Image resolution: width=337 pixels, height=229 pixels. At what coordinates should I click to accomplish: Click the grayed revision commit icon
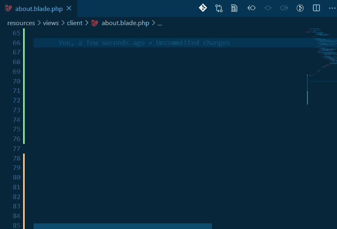coord(268,8)
